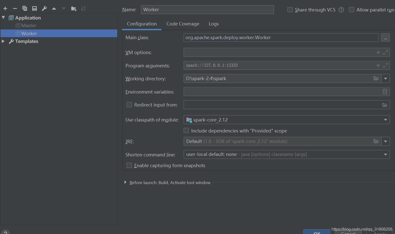This screenshot has width=395, height=234.
Task: Select the Templates tree item label
Action: click(x=27, y=41)
